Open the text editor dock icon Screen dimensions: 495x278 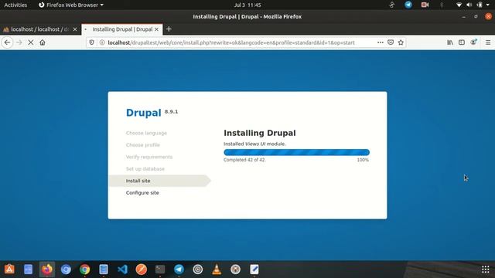point(254,270)
